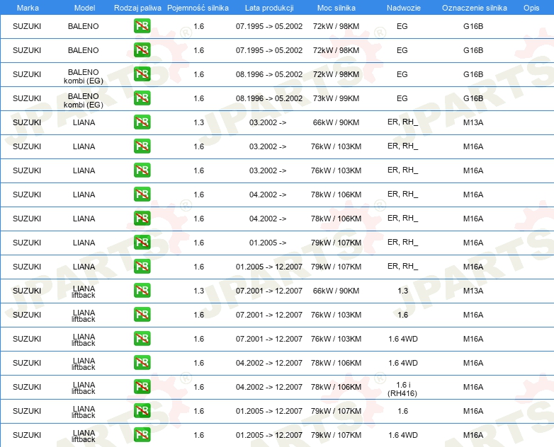Select the open-ended 01.2005 -> date cell

[x=268, y=243]
